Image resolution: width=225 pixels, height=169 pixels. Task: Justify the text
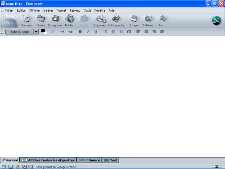coord(162,32)
